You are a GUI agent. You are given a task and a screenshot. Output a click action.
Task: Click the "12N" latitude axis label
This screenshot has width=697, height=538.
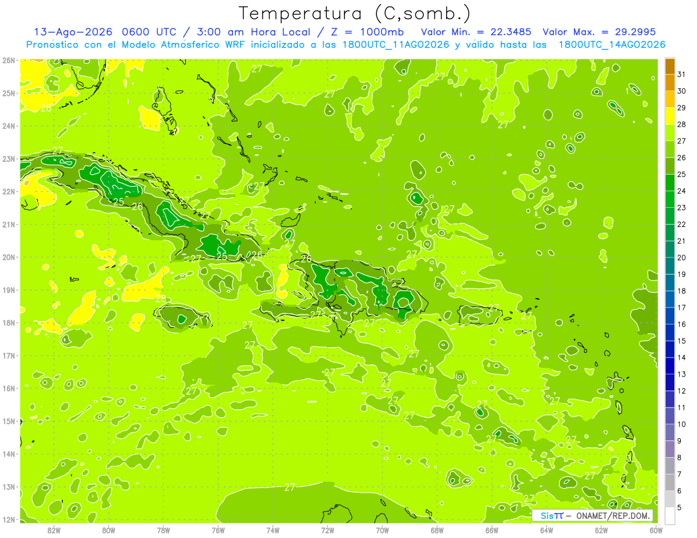[9, 519]
